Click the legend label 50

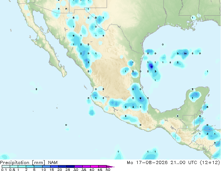pos(108,170)
